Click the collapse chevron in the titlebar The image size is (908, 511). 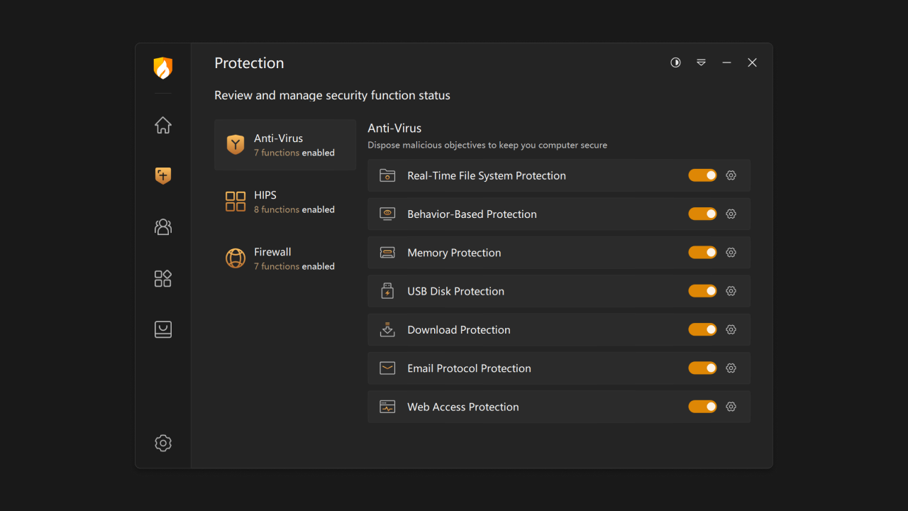pos(701,62)
